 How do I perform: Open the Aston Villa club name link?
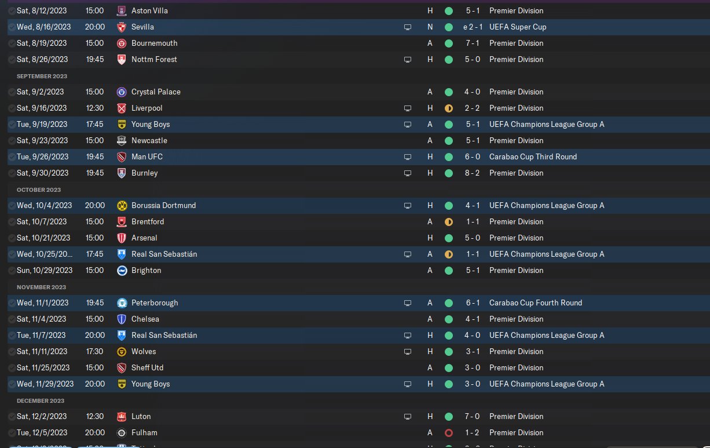tap(150, 10)
